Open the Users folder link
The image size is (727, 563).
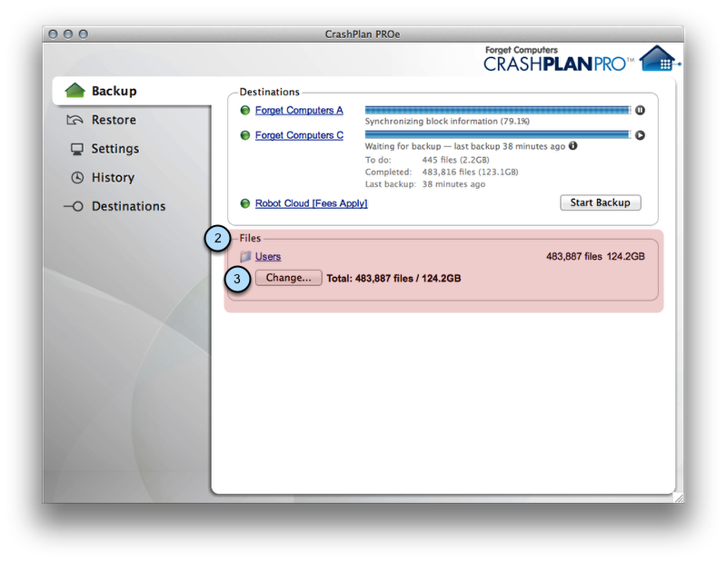pos(268,256)
